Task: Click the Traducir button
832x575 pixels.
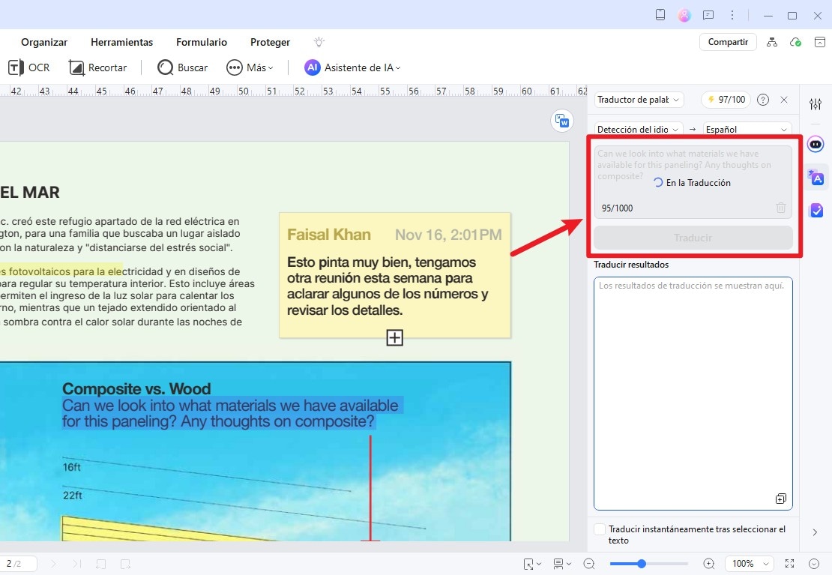Action: coord(693,238)
